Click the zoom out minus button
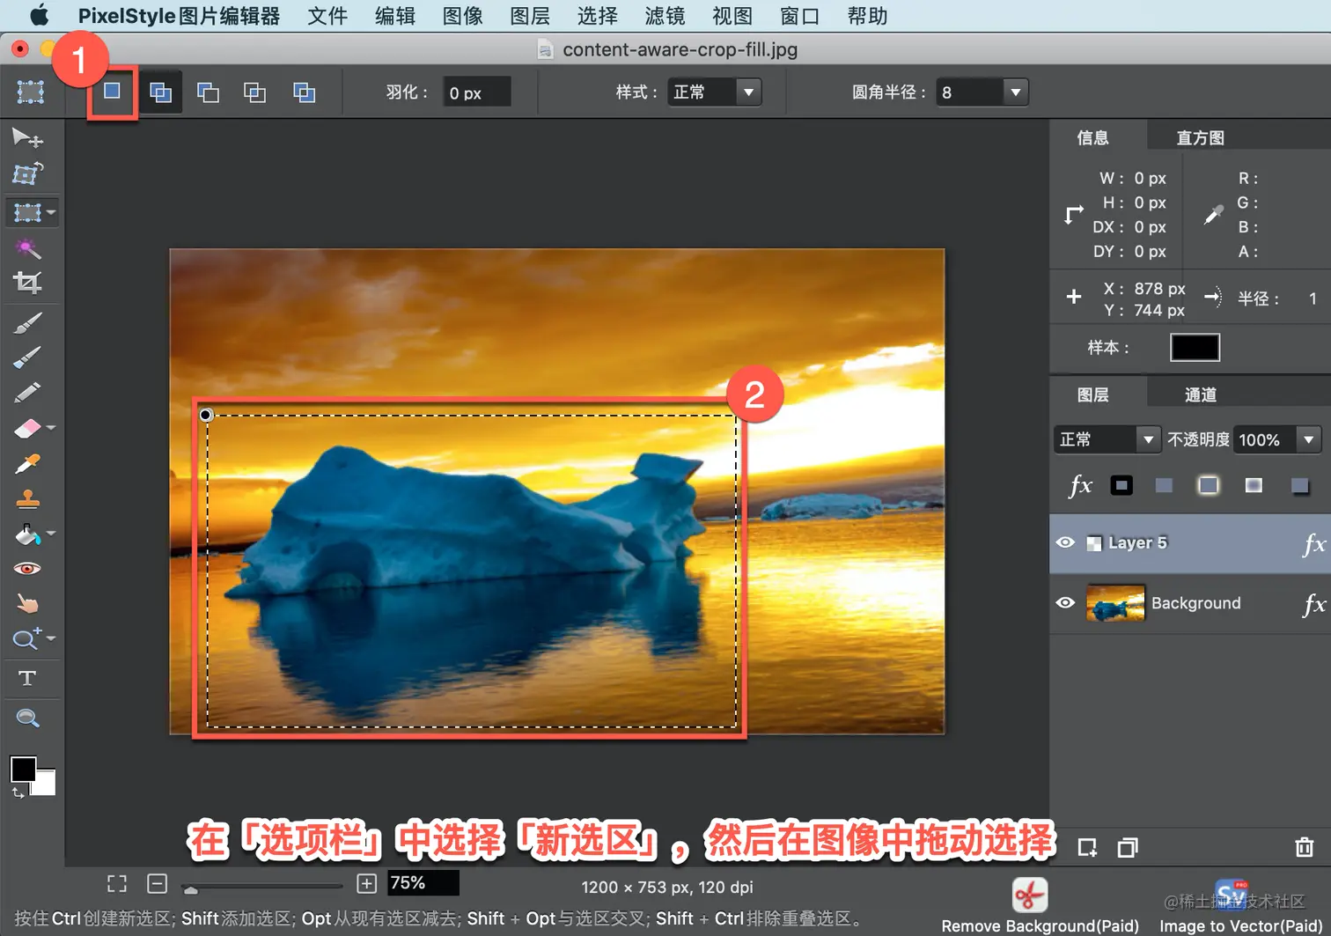1331x936 pixels. [x=158, y=883]
